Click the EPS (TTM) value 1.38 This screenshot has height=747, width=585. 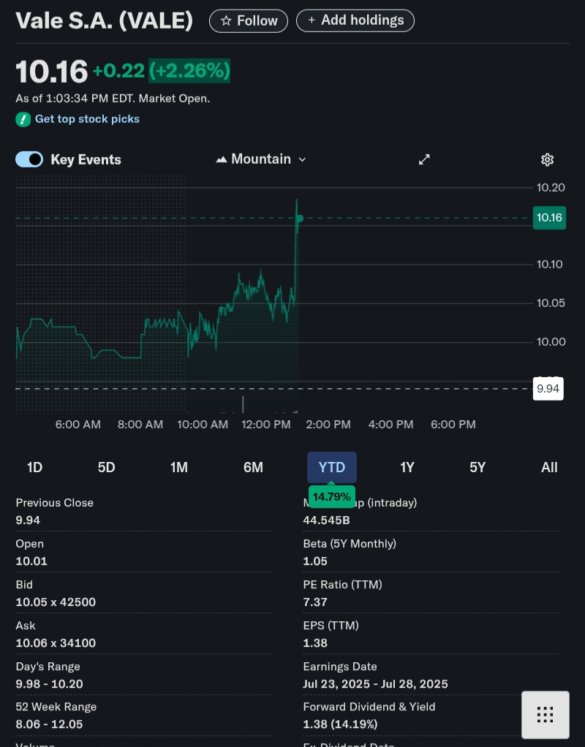pyautogui.click(x=315, y=643)
